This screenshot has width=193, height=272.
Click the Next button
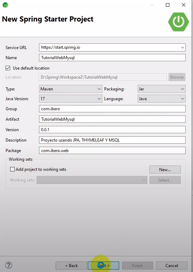(103, 266)
